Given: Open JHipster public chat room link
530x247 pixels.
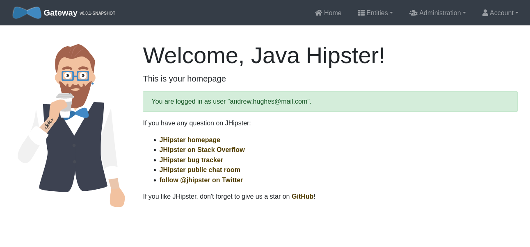Looking at the screenshot, I should 200,170.
